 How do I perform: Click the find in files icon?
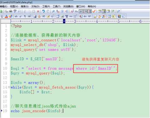[x=62, y=11]
